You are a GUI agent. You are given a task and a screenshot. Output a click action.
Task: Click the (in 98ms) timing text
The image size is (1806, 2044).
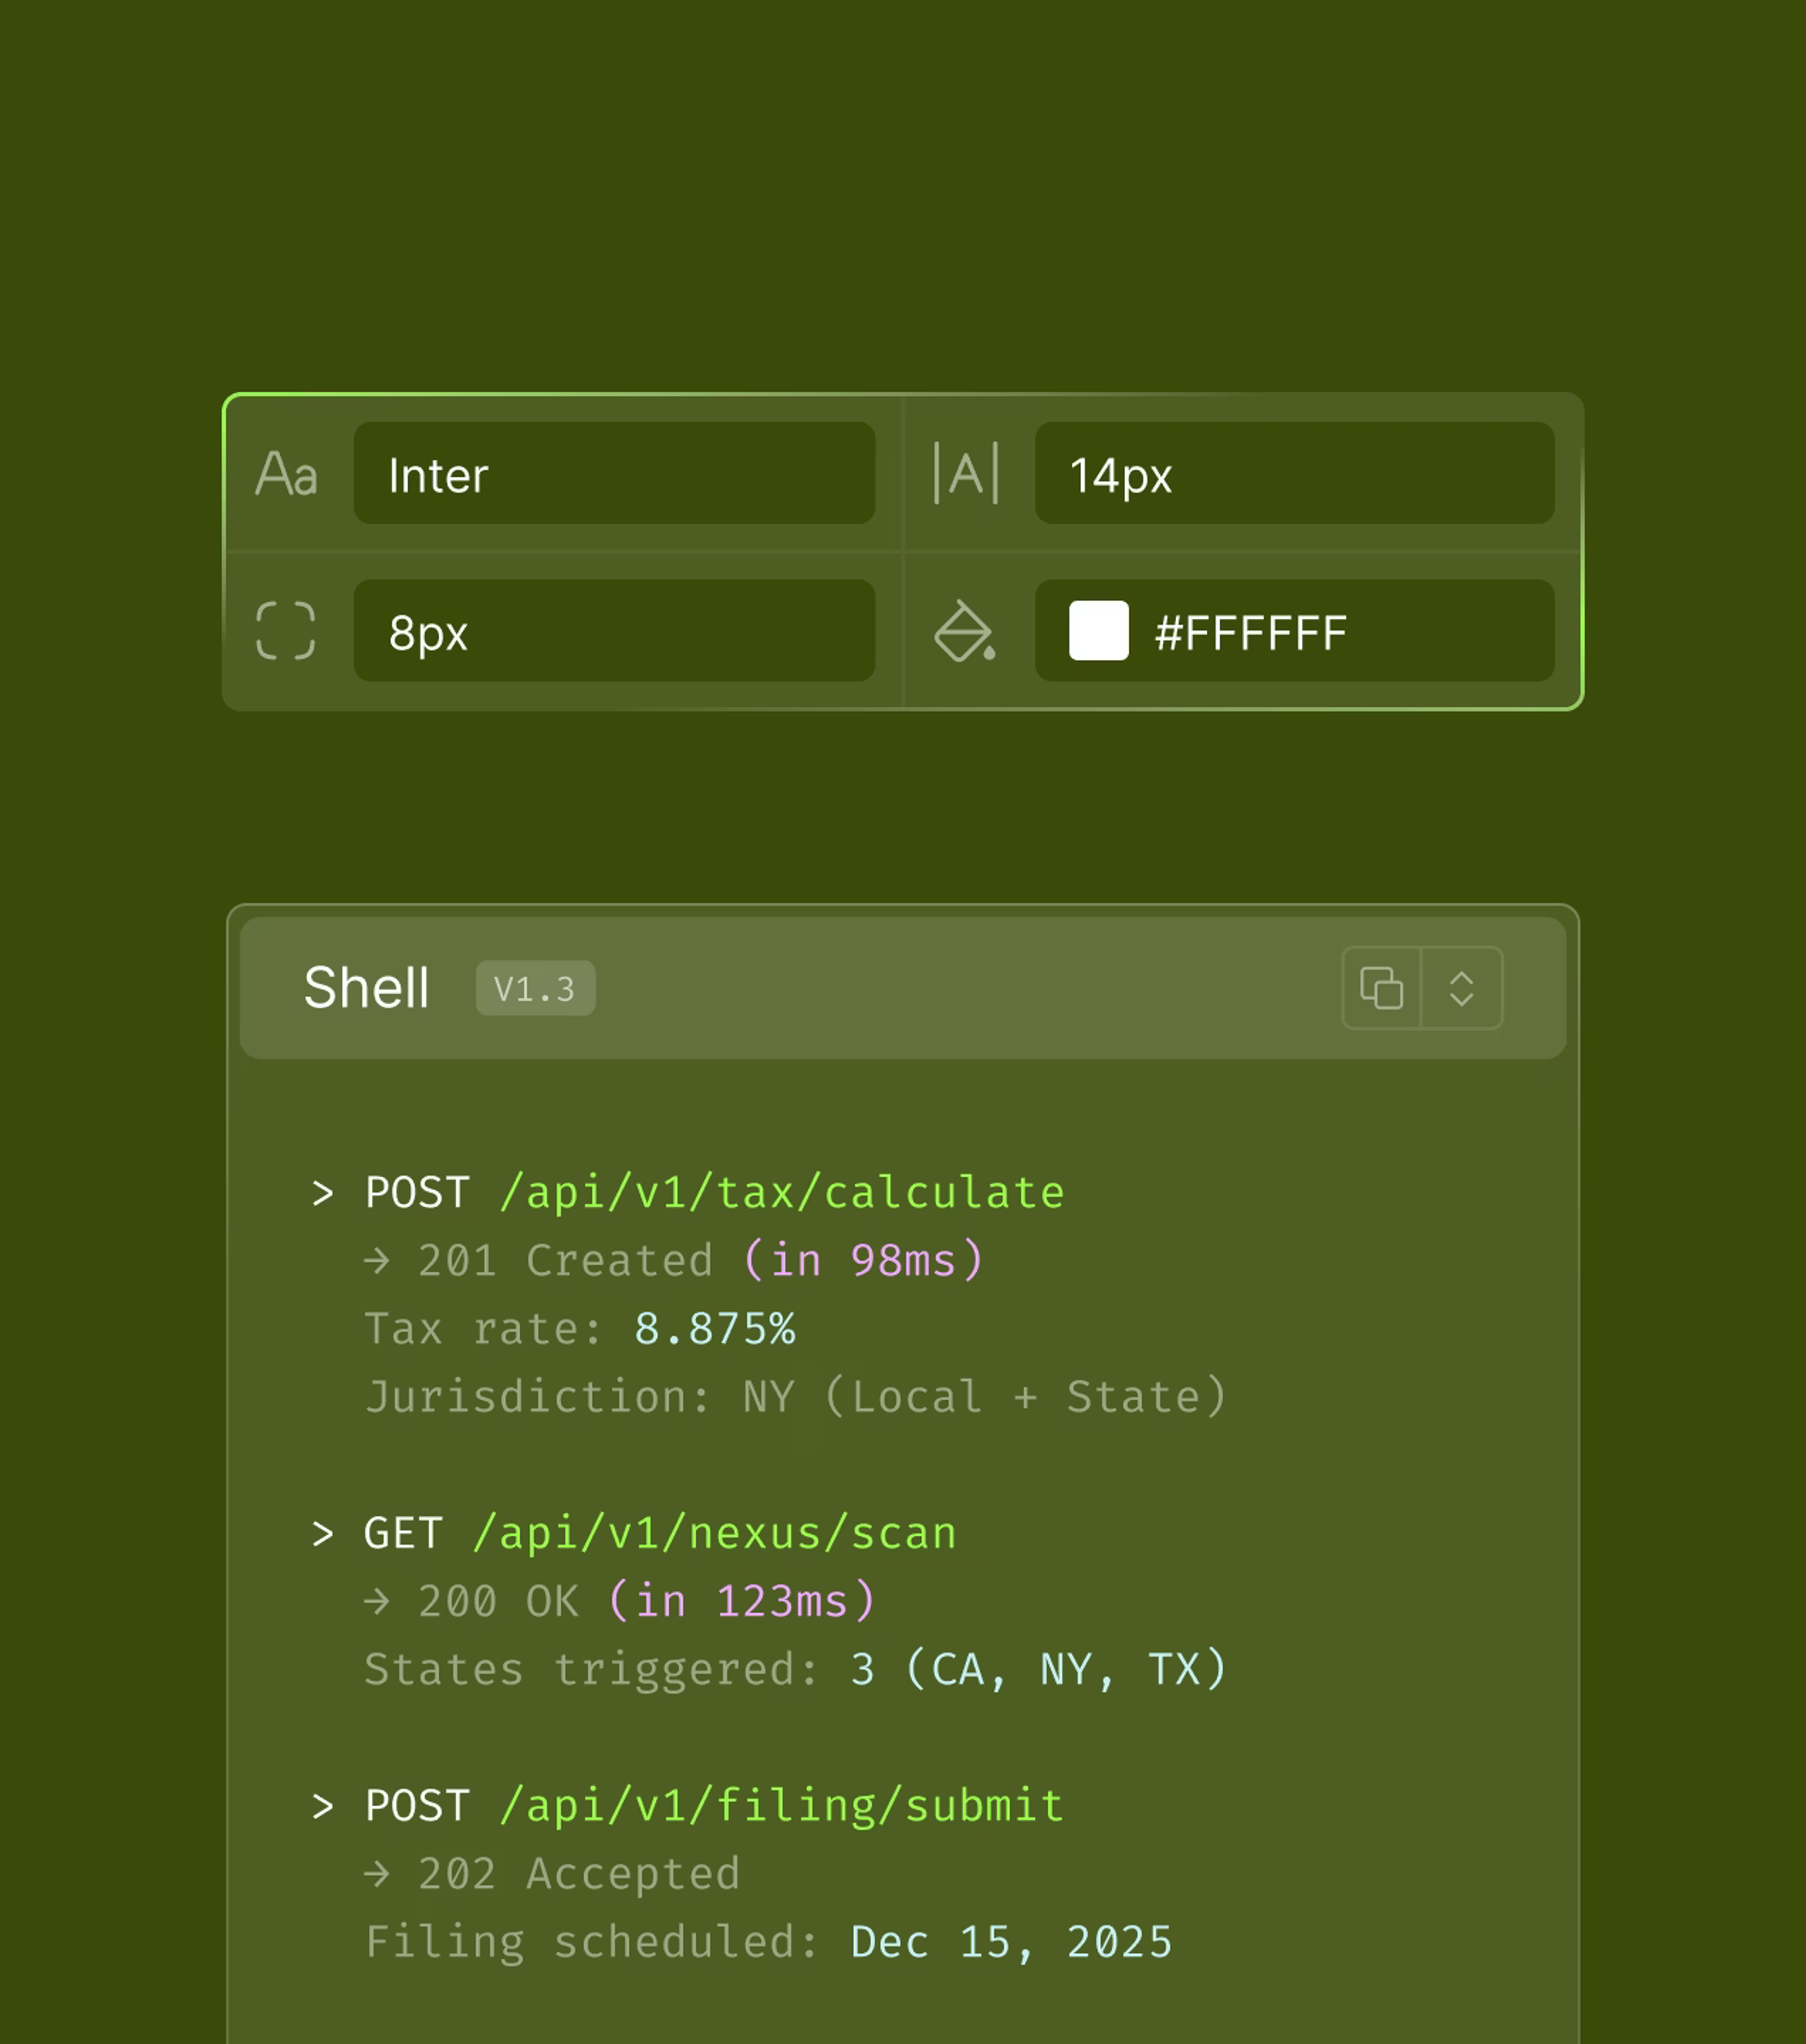point(864,1261)
